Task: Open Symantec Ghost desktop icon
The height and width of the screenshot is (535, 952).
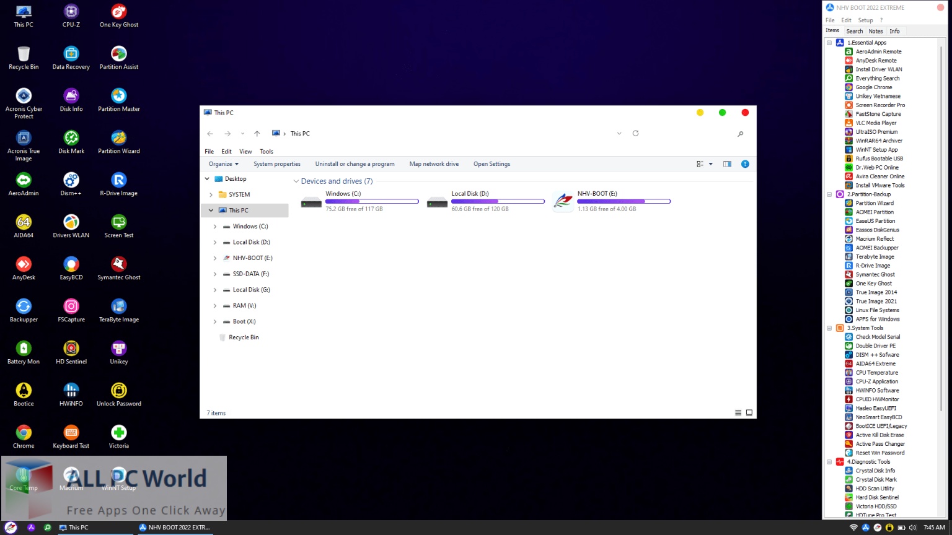Action: click(119, 269)
